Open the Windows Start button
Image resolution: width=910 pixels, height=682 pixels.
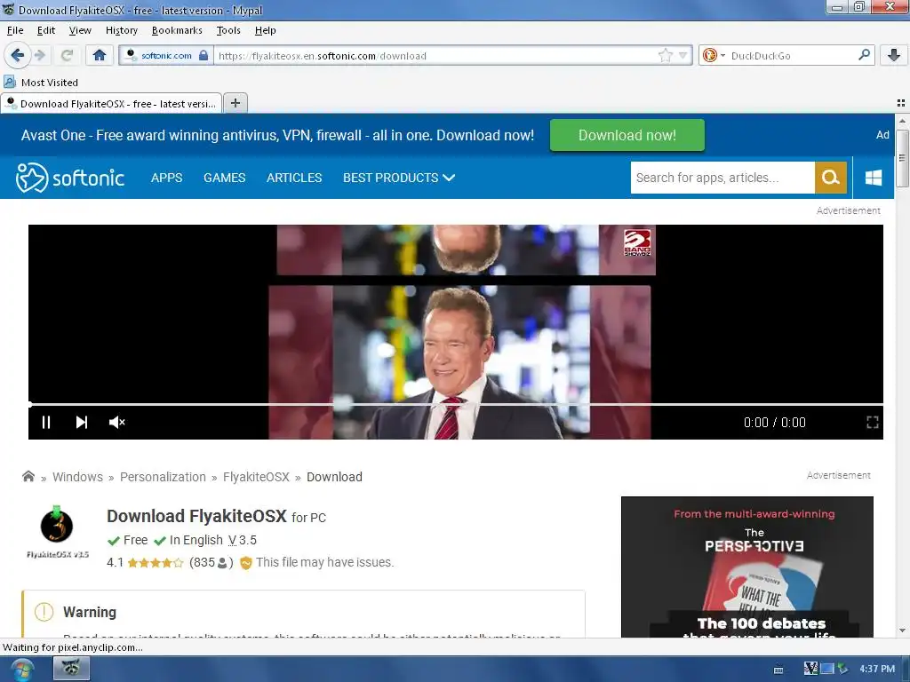21,670
